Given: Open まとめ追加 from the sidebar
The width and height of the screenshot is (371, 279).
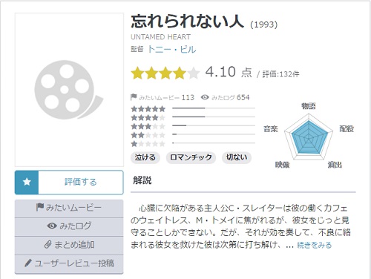Looking at the screenshot, I should [69, 245].
